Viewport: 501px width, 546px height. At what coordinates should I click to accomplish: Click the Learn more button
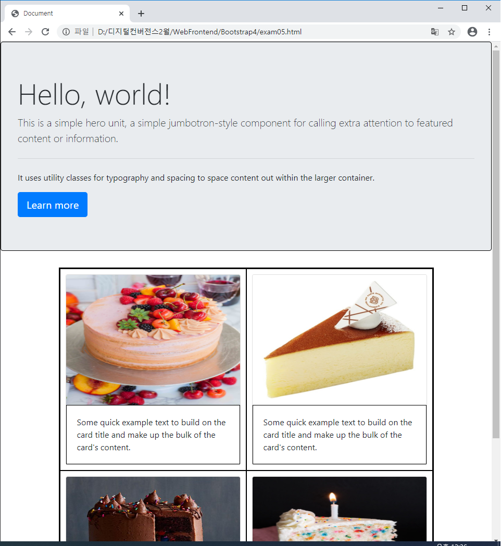coord(53,205)
